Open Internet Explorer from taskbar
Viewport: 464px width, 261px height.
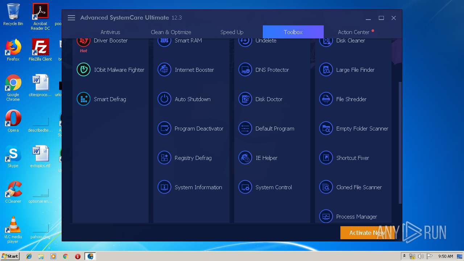coord(29,256)
